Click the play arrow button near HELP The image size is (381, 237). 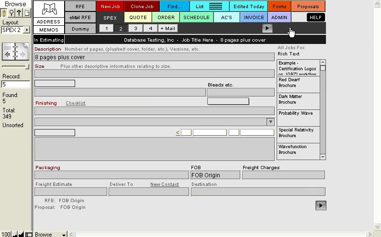click(x=267, y=28)
